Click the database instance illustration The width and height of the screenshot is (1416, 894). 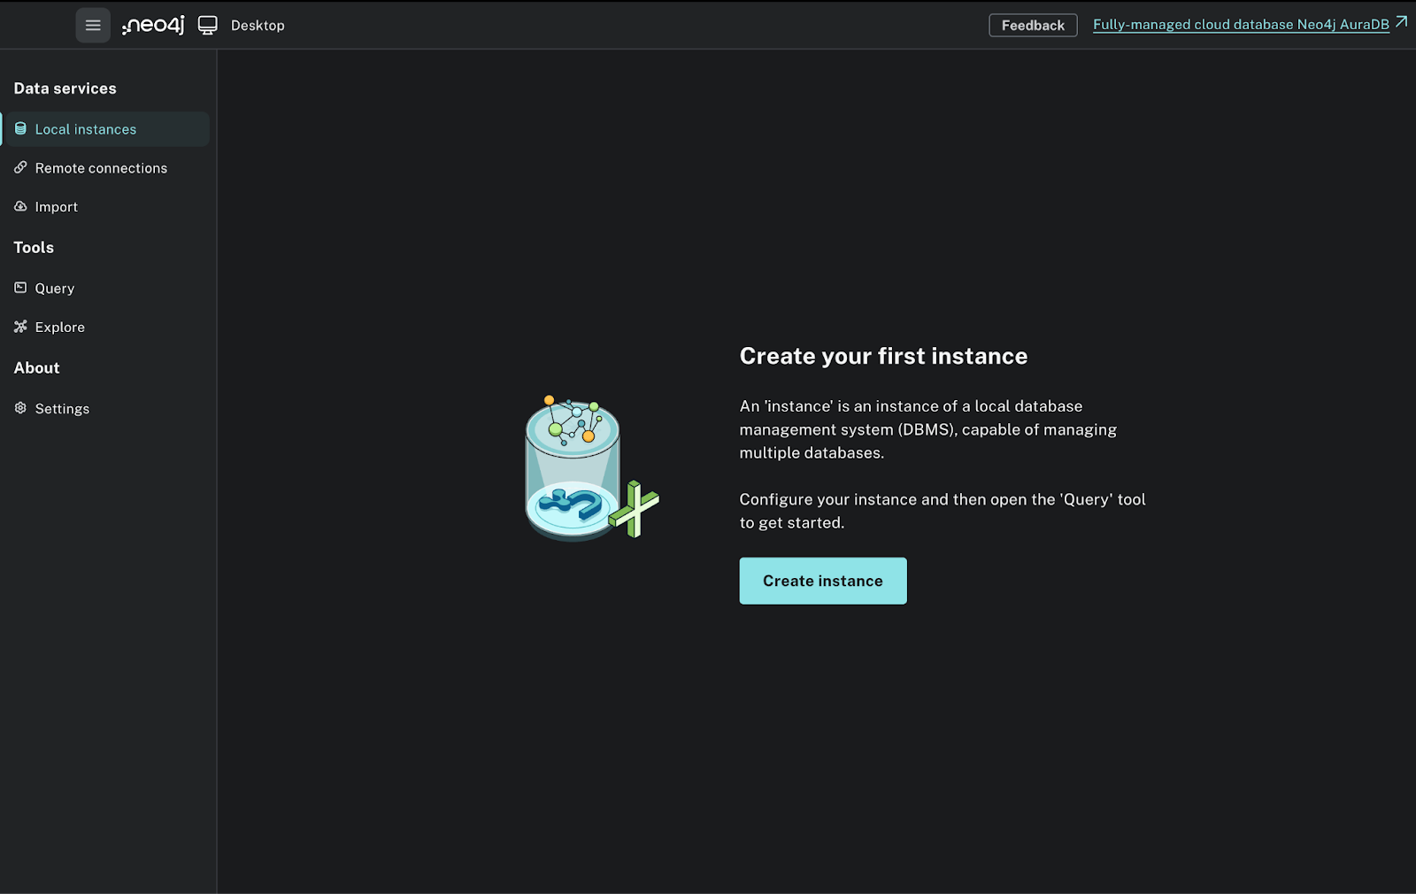[x=591, y=467]
